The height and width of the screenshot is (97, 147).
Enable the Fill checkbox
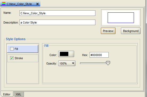pyautogui.click(x=12, y=49)
